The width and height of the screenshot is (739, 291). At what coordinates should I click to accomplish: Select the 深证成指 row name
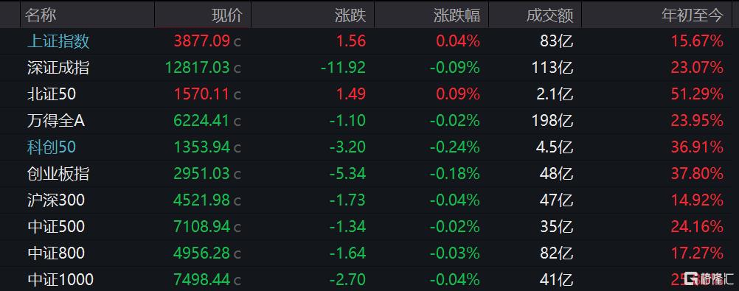click(x=58, y=68)
